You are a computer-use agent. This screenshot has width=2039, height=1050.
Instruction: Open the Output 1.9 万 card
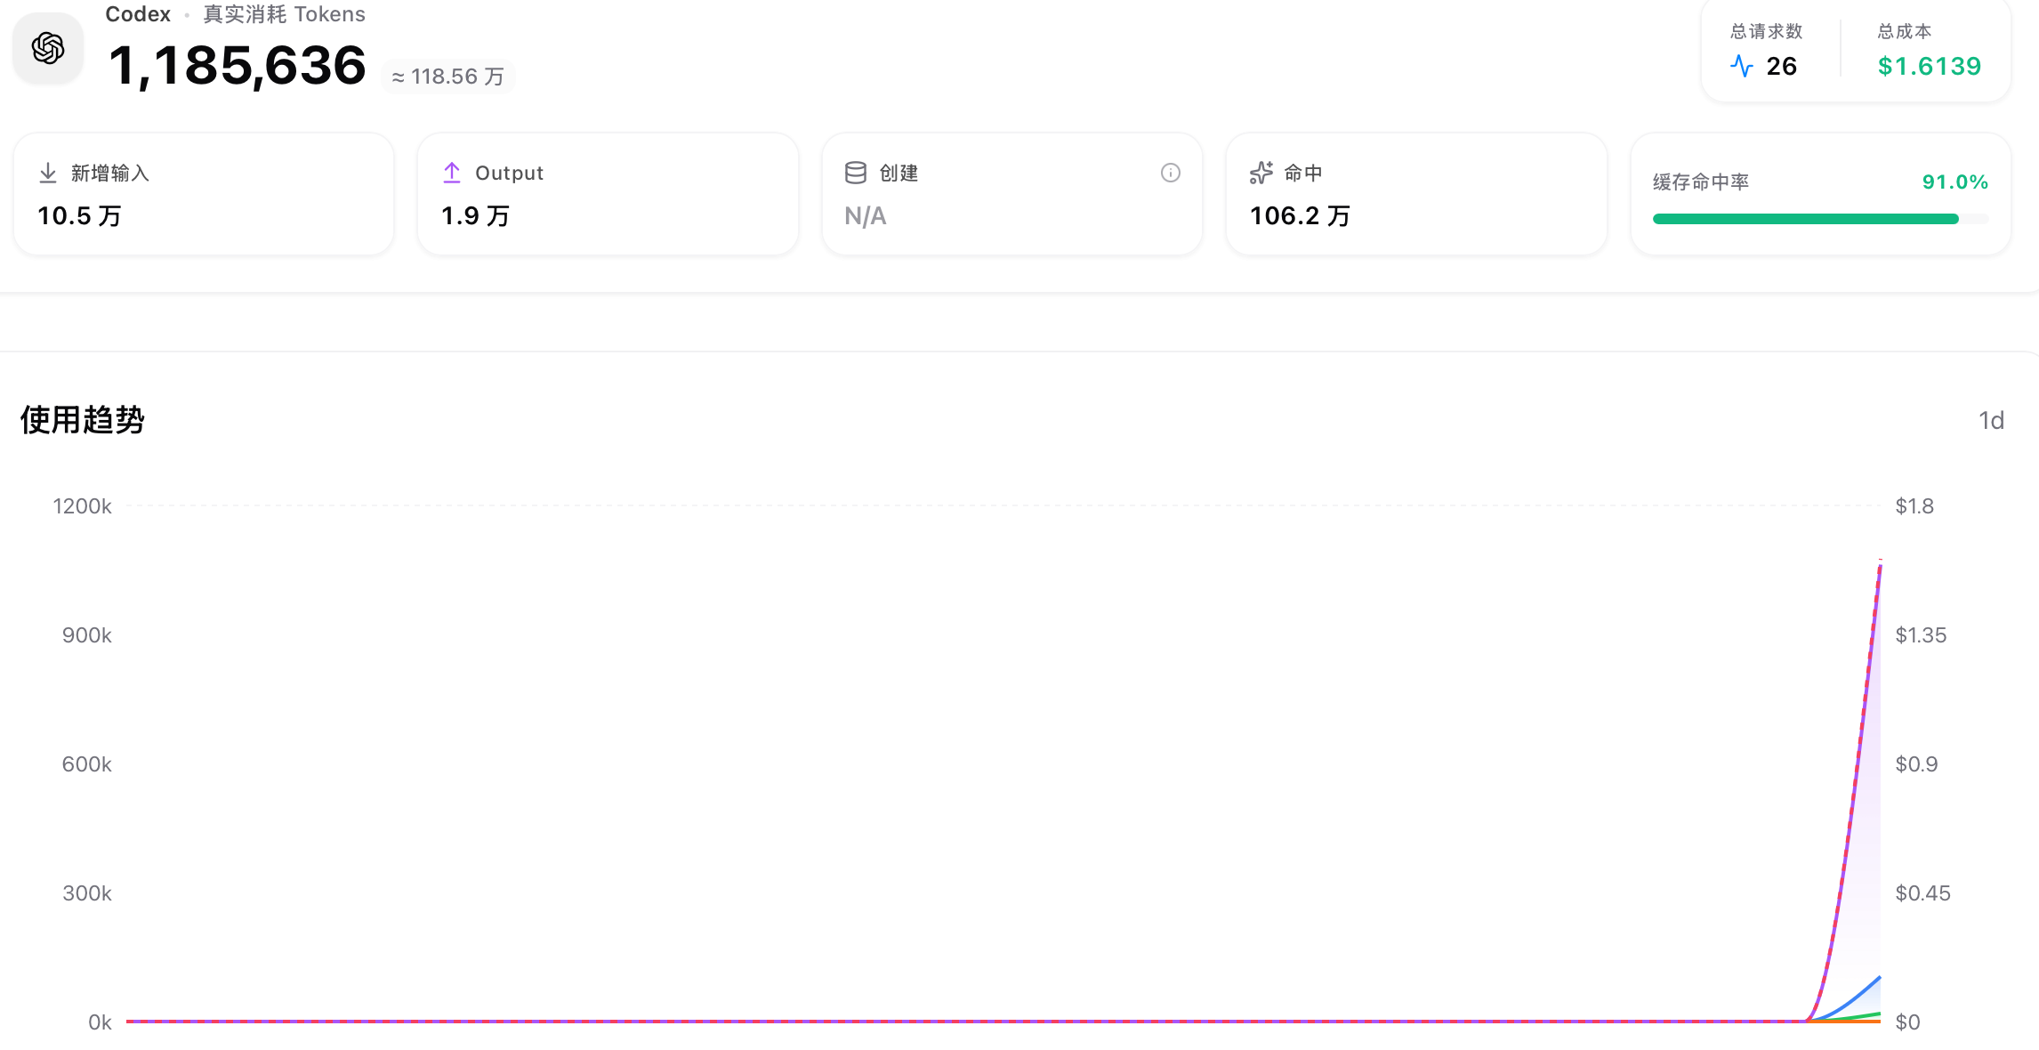tap(608, 194)
